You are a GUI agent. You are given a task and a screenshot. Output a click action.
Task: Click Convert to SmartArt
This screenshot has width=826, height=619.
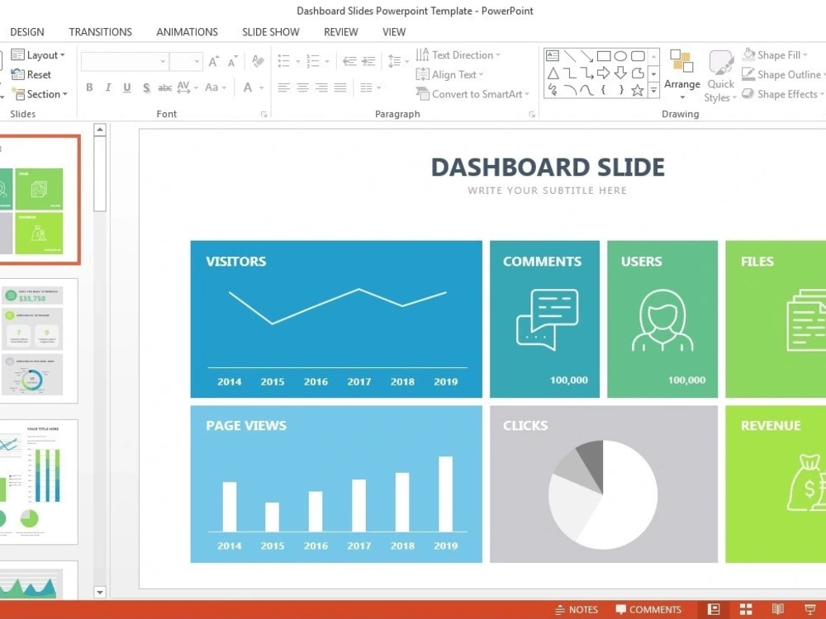[x=472, y=94]
